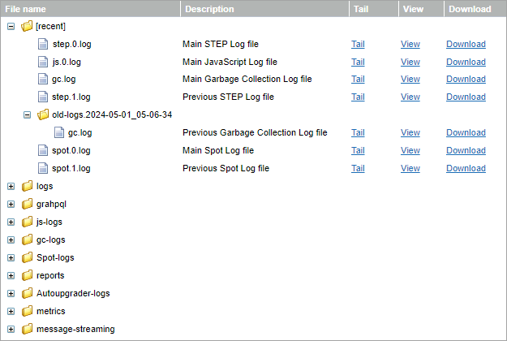Click the File name column header
This screenshot has width=507, height=341.
pos(25,9)
